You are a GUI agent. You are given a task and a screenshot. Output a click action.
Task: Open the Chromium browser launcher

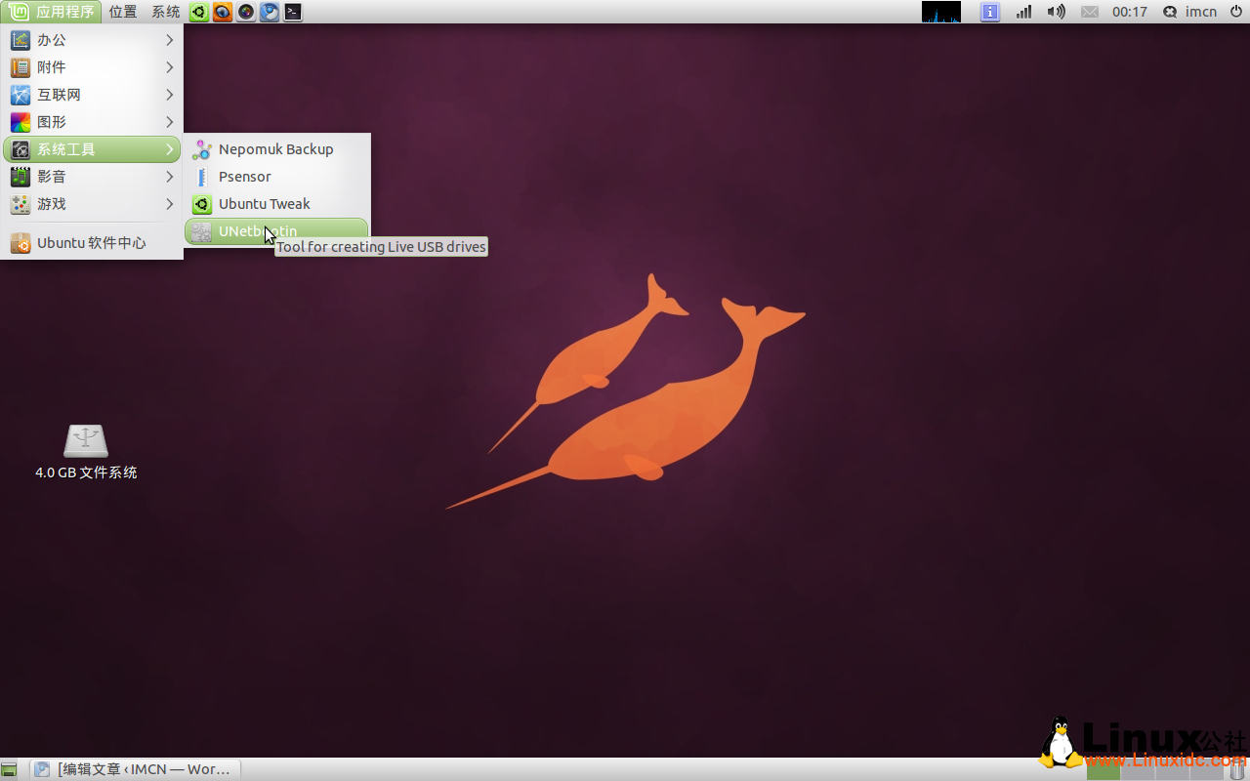coord(269,12)
